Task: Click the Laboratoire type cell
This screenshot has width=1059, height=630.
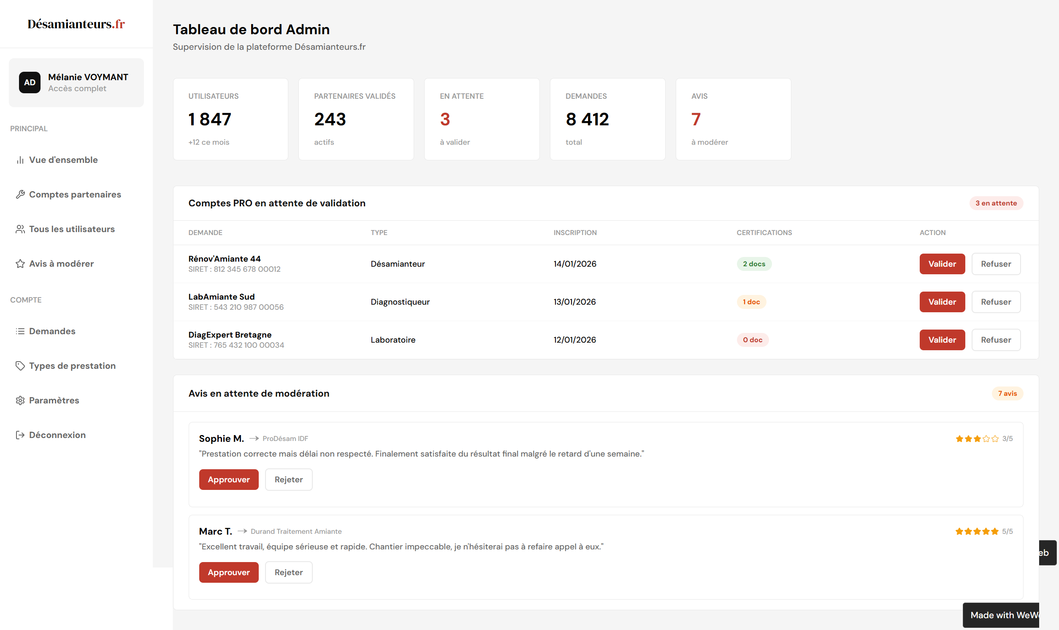Action: 393,340
